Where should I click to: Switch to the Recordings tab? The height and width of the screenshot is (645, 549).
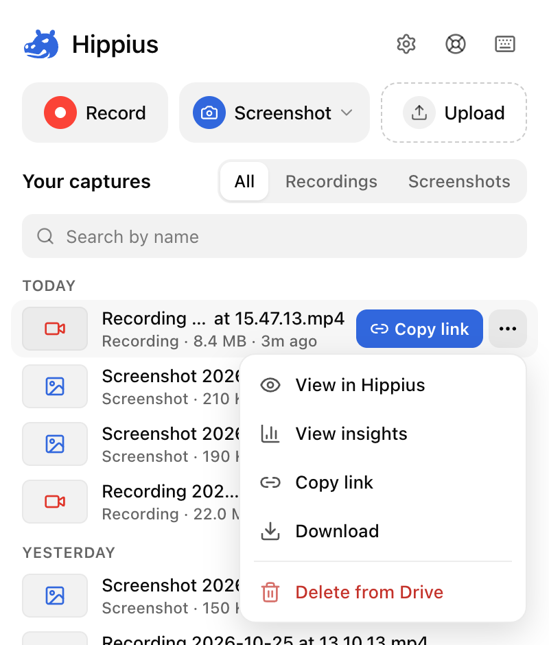click(331, 181)
